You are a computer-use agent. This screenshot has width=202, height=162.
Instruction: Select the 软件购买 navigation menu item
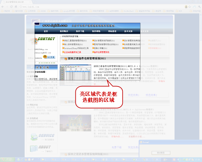point(64,31)
